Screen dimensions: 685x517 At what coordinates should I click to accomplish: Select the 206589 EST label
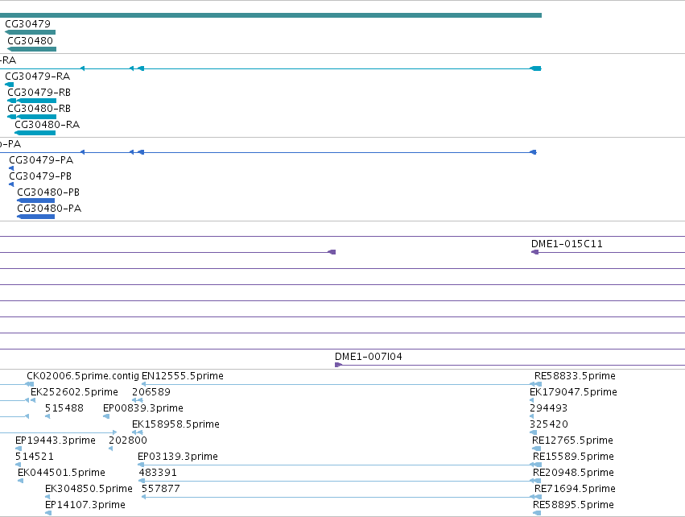click(151, 392)
